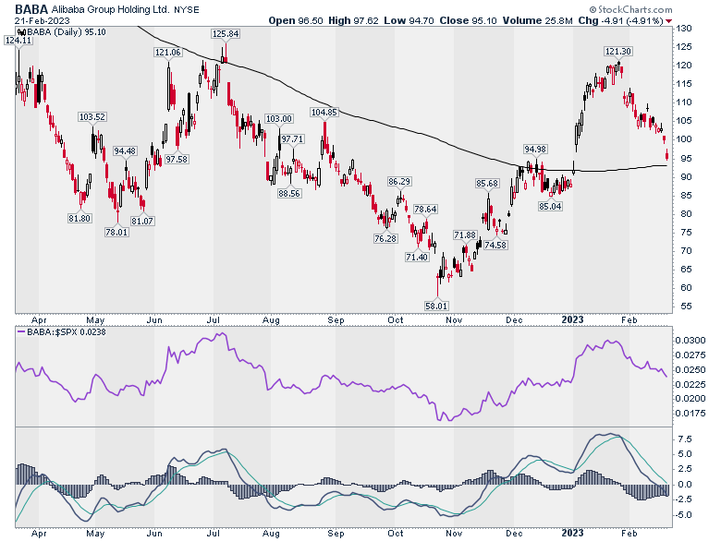
Task: Click the 2023 label on the price chart axis
Action: tap(573, 319)
